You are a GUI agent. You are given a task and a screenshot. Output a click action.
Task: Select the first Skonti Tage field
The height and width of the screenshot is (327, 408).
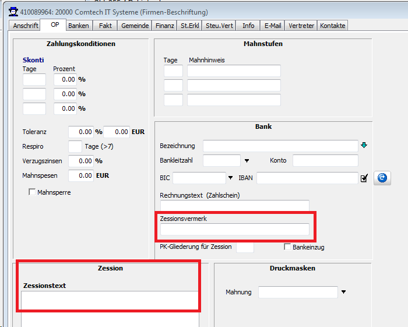(x=34, y=79)
